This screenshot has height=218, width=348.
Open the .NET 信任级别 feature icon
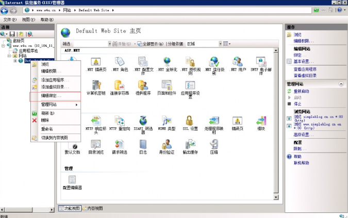pos(214,62)
